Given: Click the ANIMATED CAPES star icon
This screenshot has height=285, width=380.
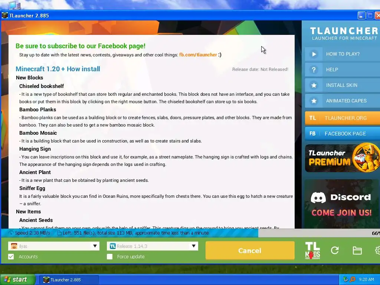Looking at the screenshot, I should tap(314, 101).
